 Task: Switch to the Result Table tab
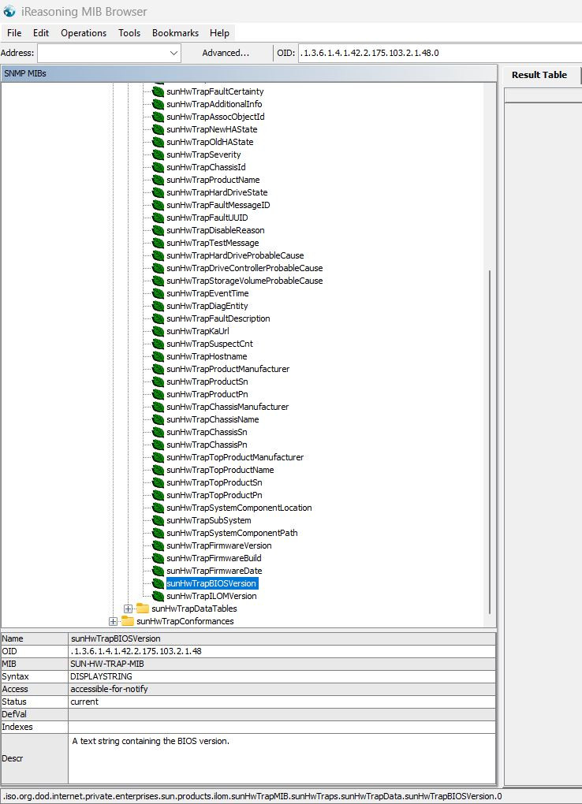(539, 75)
